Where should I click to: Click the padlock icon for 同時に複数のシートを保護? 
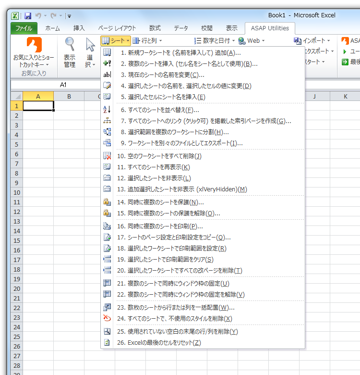coord(107,202)
